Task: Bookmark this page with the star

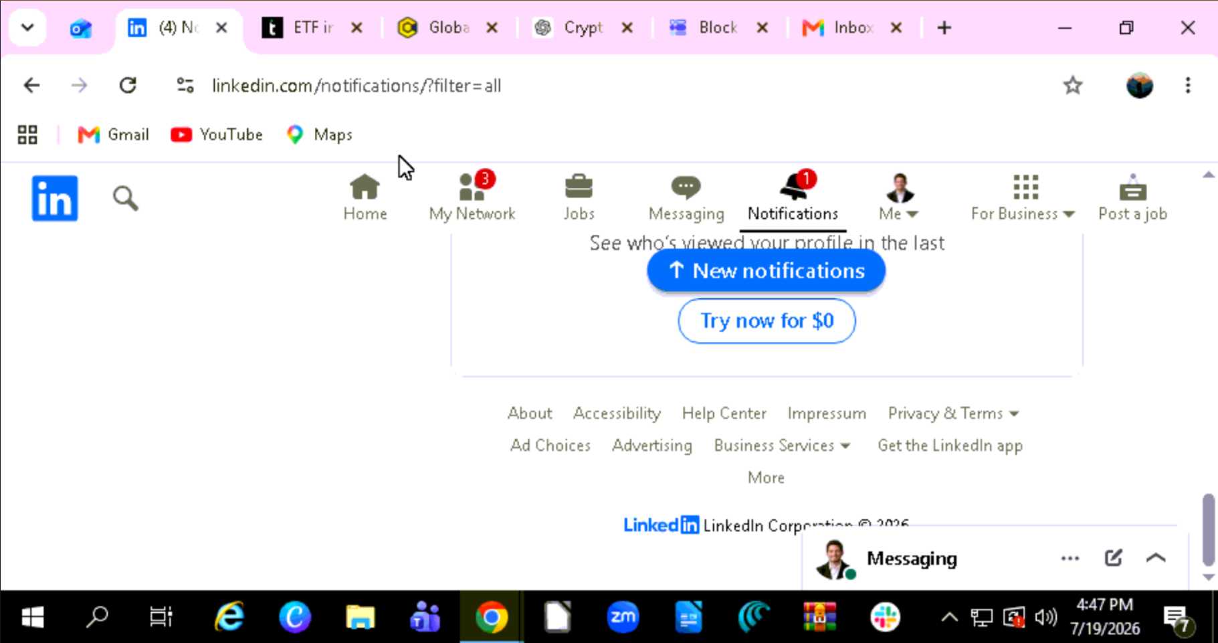Action: [1073, 86]
